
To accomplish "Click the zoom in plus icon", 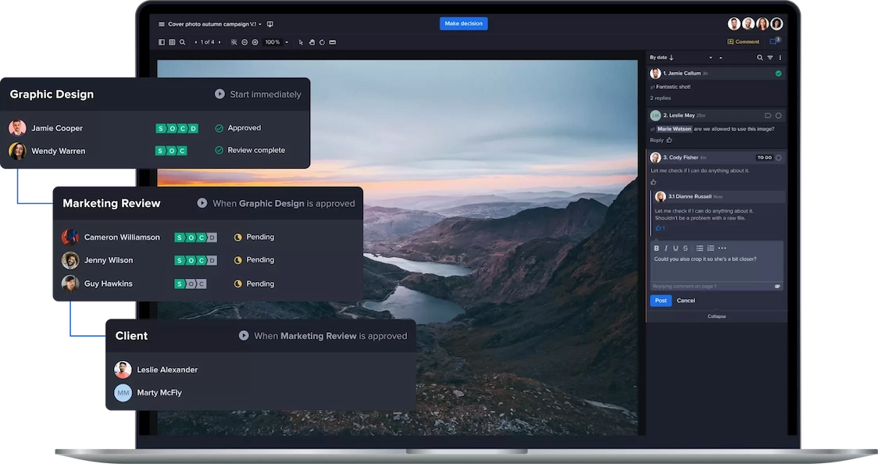I will (255, 42).
